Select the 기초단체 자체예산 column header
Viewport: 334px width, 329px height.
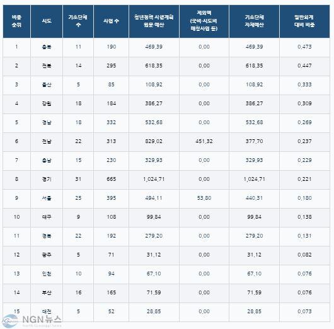tap(255, 21)
